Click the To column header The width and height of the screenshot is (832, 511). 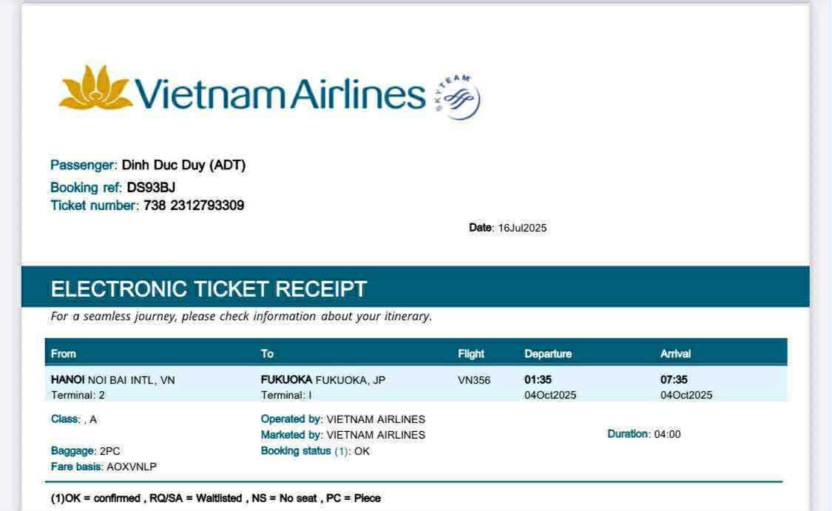click(267, 353)
